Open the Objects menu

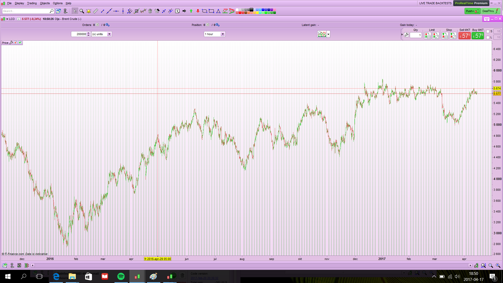tap(45, 3)
